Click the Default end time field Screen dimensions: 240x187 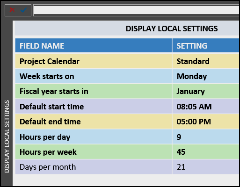(94, 122)
